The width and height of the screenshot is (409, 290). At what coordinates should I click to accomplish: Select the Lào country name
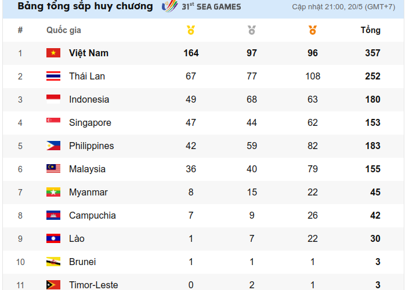pyautogui.click(x=77, y=239)
